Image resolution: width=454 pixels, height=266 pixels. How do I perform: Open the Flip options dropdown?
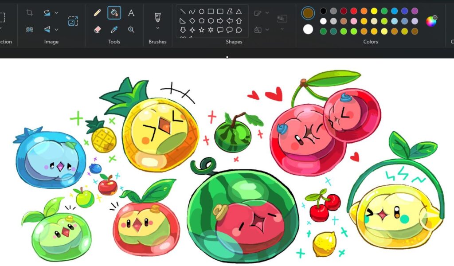56,29
